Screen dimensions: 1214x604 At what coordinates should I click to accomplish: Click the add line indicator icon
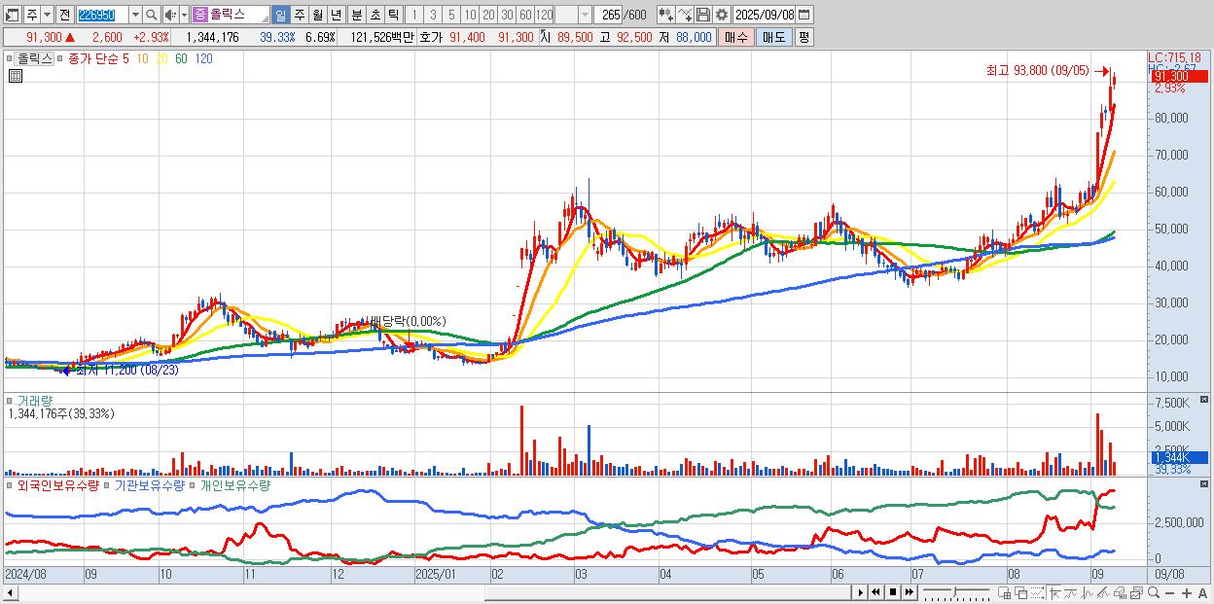coord(685,15)
